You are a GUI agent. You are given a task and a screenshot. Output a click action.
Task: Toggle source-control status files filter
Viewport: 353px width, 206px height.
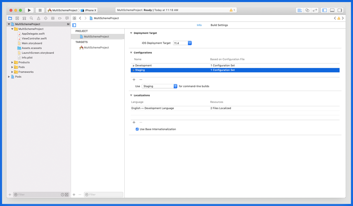[66, 195]
